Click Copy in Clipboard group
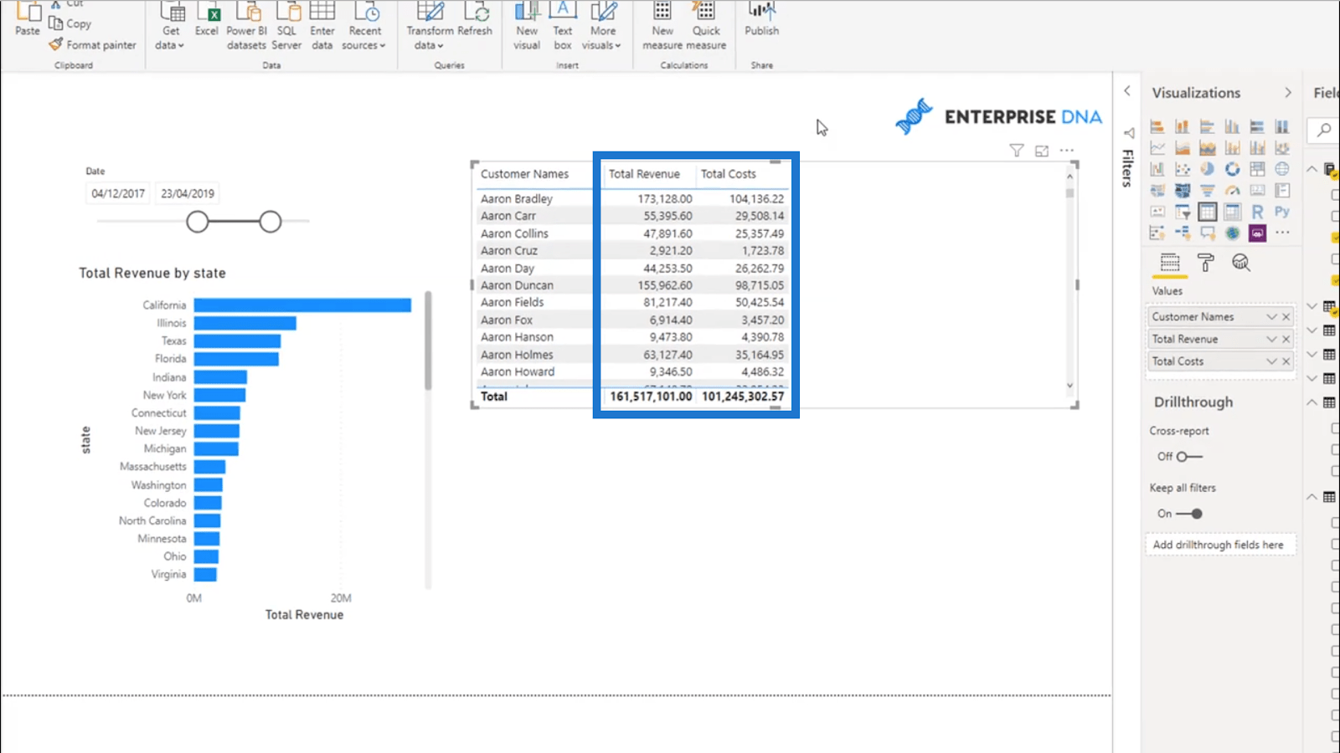The image size is (1340, 753). pos(70,23)
